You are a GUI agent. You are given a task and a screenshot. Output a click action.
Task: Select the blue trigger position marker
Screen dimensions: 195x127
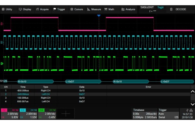click(x=99, y=16)
